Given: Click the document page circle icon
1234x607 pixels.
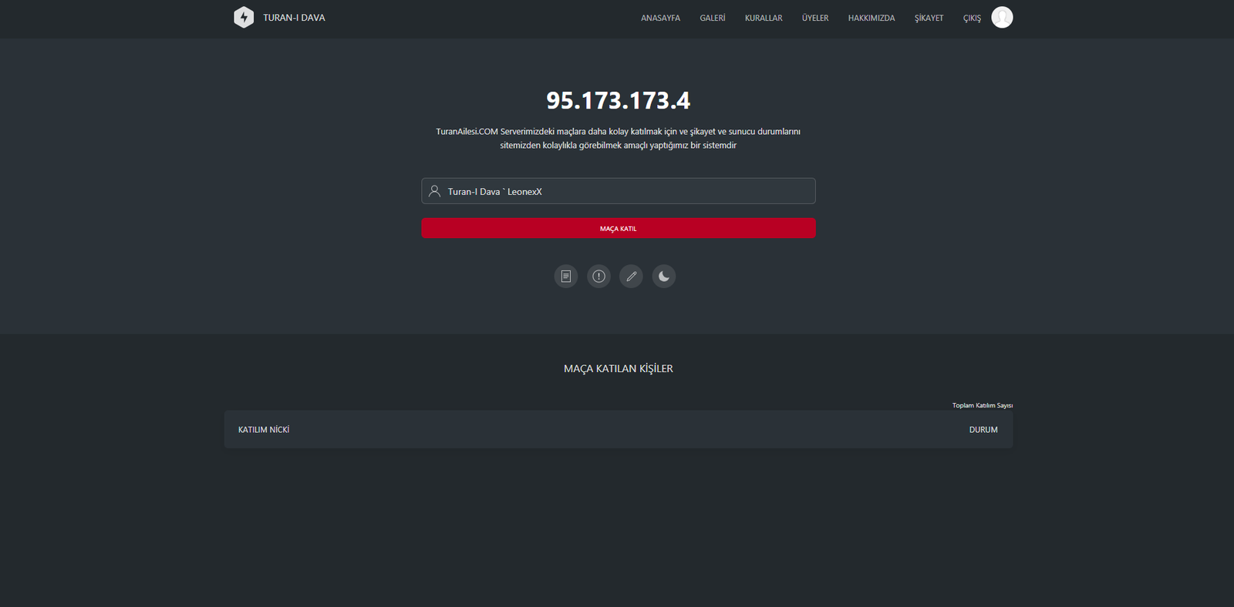Looking at the screenshot, I should tap(565, 277).
